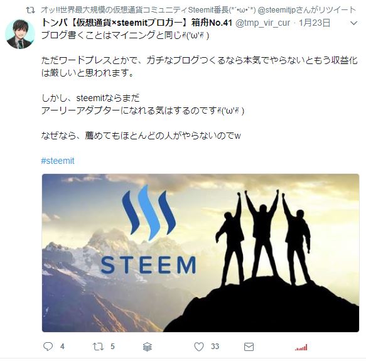366x361 pixels.
Task: Click the @tmp_vir_cur username handle
Action: 263,23
